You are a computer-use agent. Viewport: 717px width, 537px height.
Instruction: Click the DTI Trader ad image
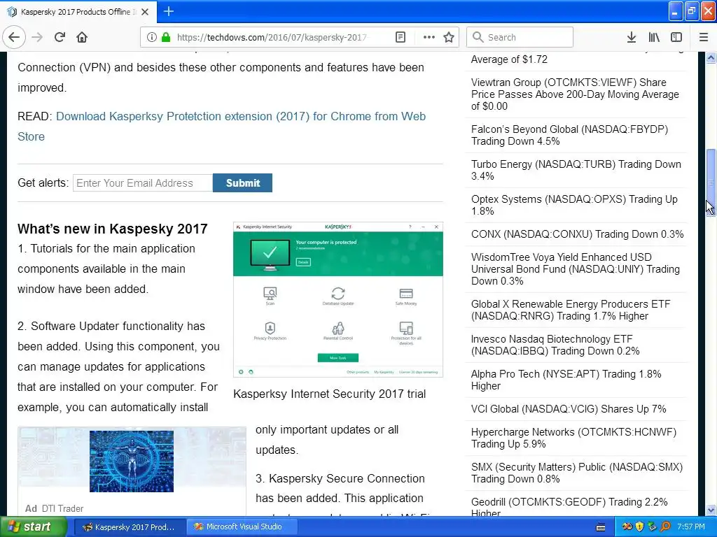(132, 461)
